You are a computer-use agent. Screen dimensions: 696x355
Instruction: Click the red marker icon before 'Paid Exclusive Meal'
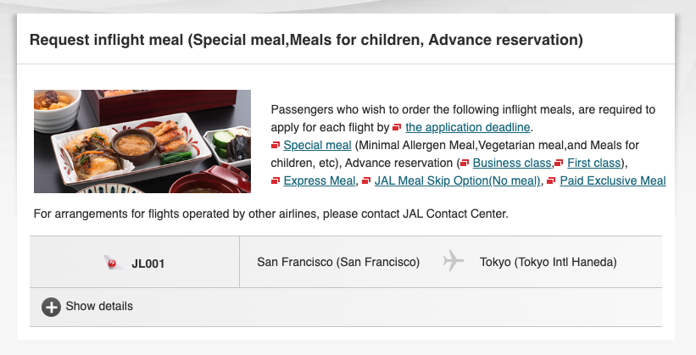[x=552, y=181]
